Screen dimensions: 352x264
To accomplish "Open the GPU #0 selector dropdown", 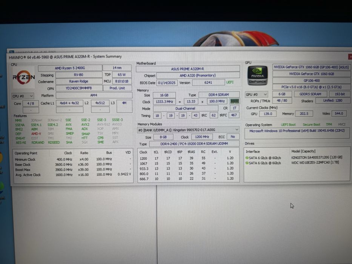I will click(256, 95).
